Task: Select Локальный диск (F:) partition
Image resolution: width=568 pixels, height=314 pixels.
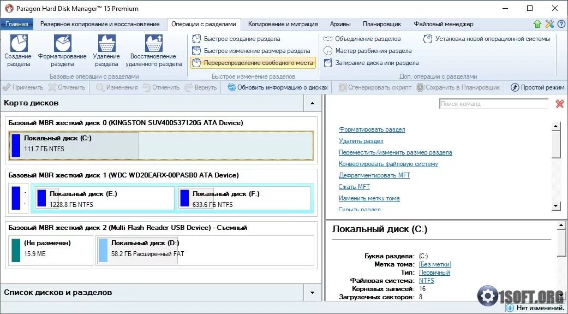Action: [244, 198]
